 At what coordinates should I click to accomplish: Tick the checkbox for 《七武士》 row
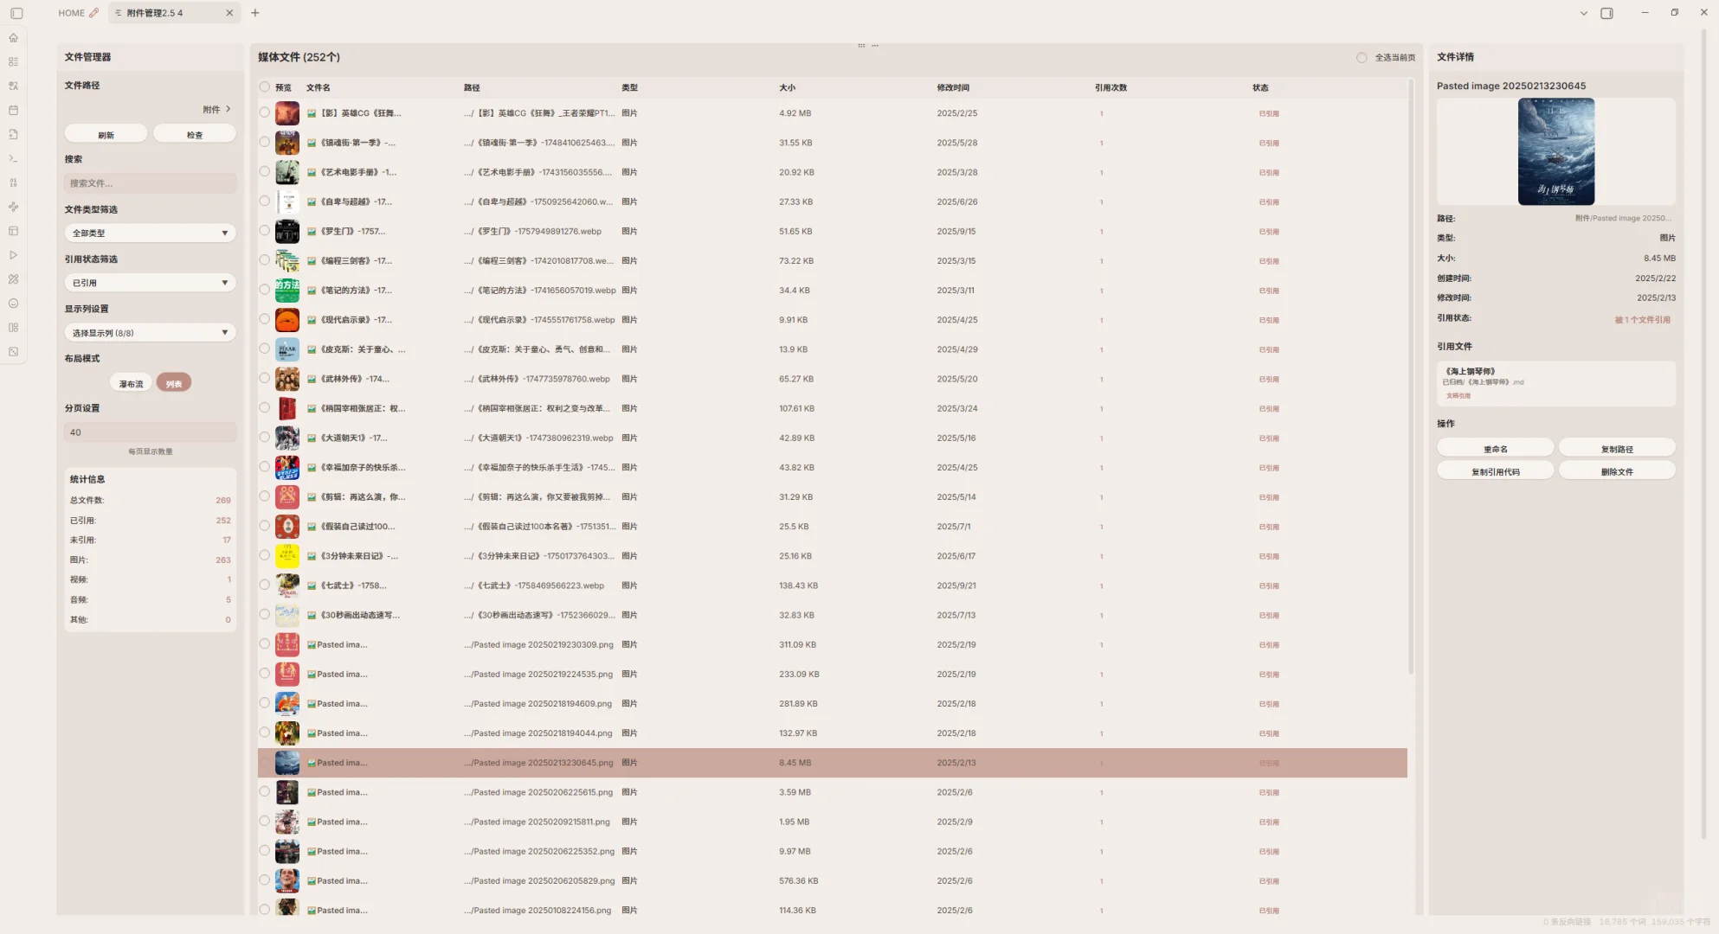264,585
